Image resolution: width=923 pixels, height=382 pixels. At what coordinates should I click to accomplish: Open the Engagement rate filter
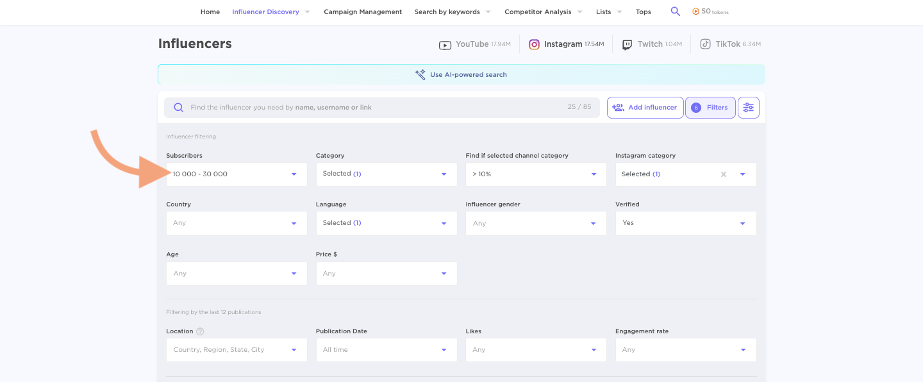pos(685,349)
